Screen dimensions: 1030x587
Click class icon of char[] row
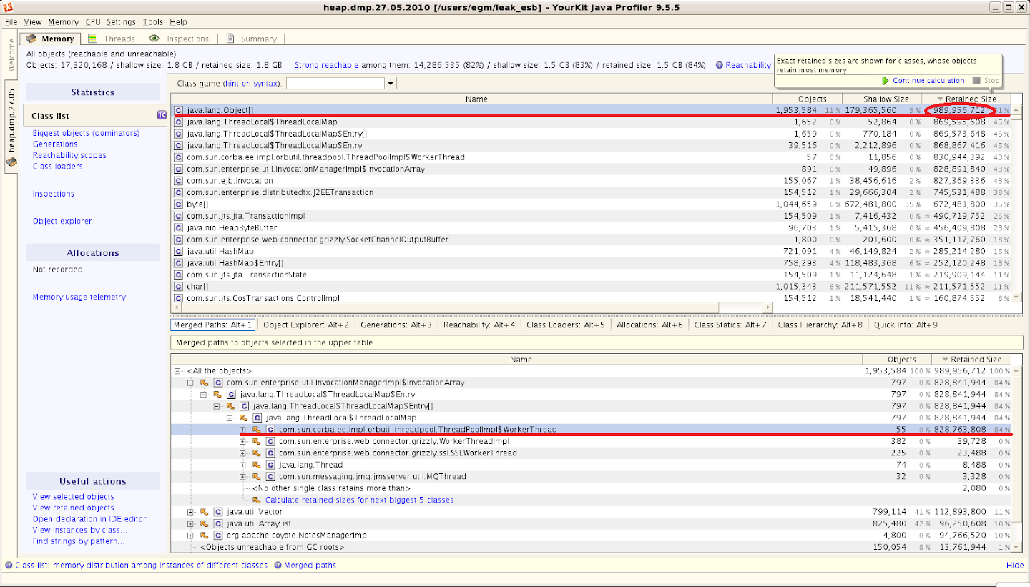pyautogui.click(x=179, y=287)
